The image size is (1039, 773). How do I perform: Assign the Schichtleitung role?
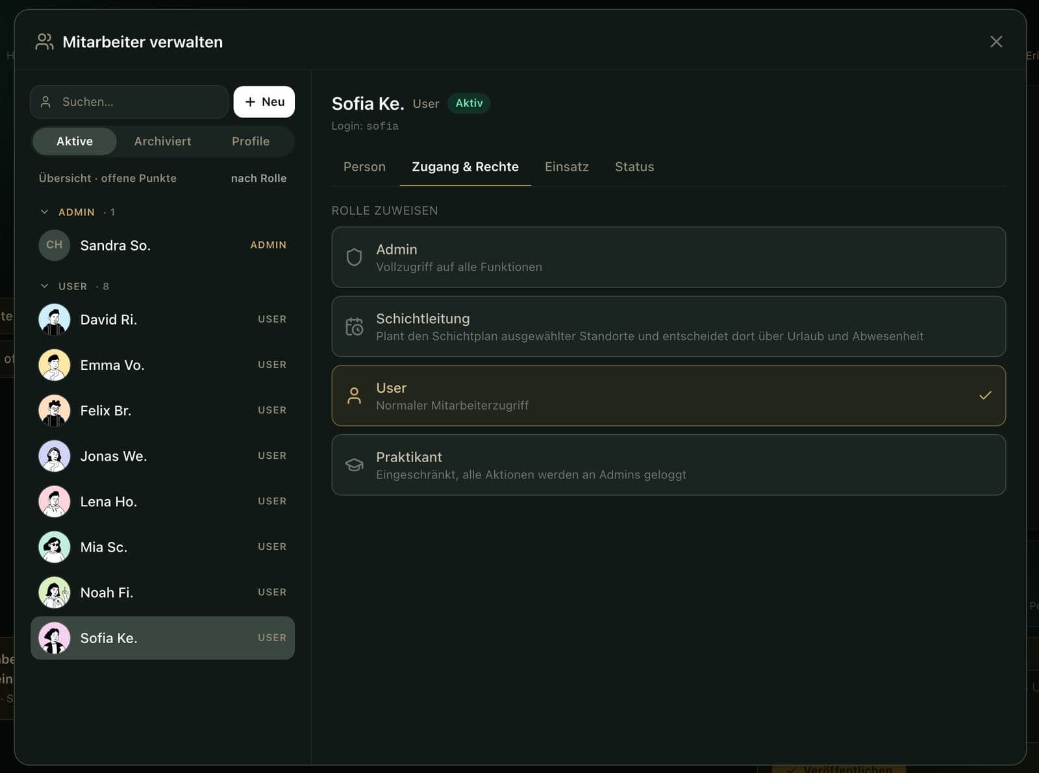(x=668, y=326)
